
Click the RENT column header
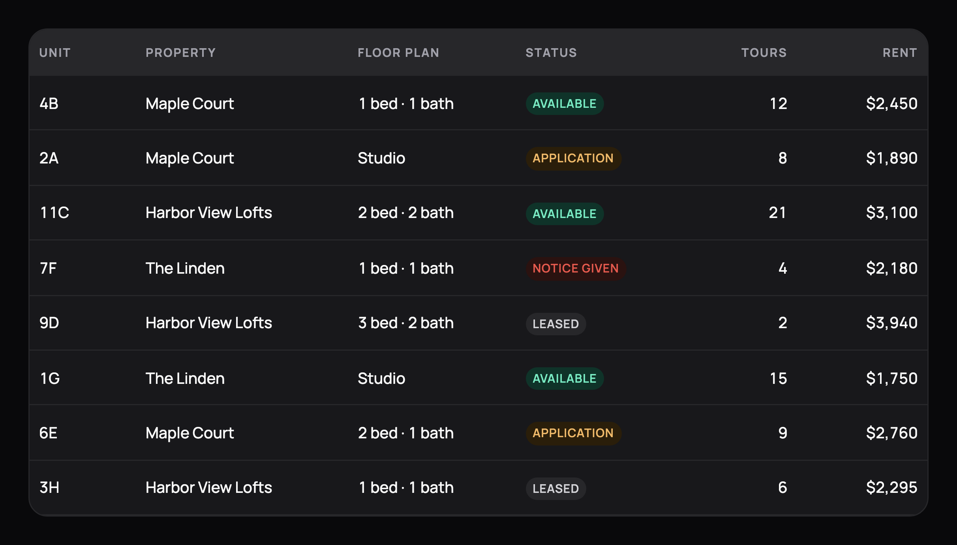900,53
